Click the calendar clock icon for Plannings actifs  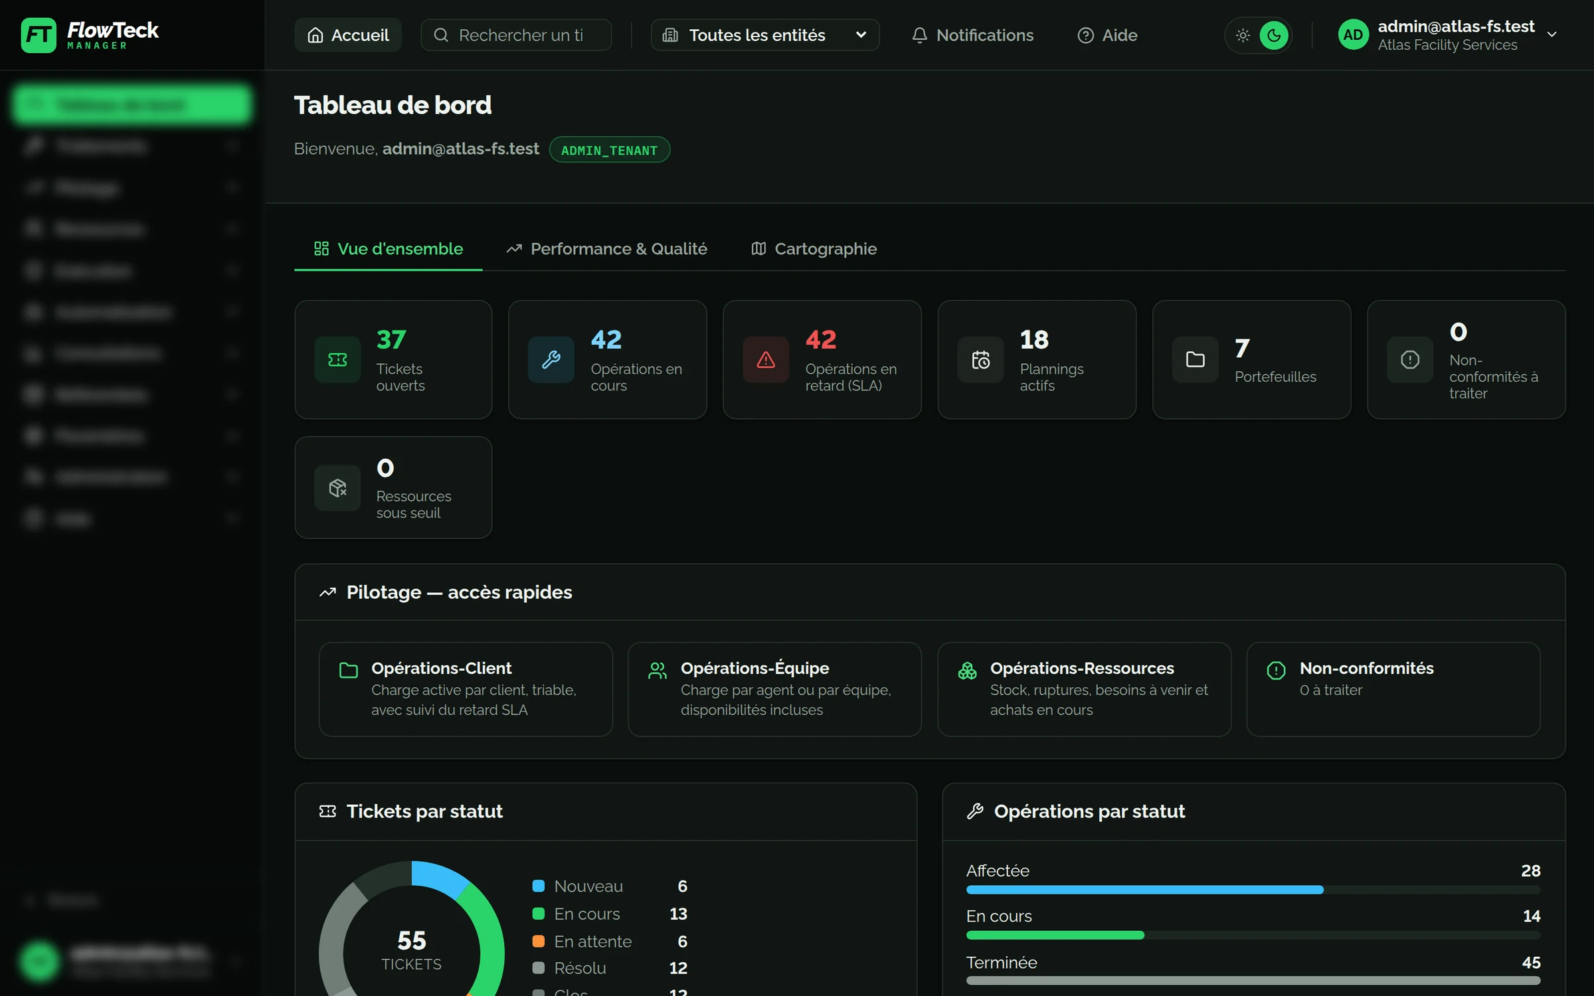click(x=980, y=359)
